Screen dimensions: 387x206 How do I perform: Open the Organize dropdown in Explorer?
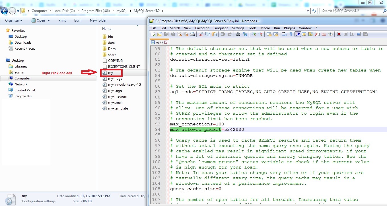point(14,20)
